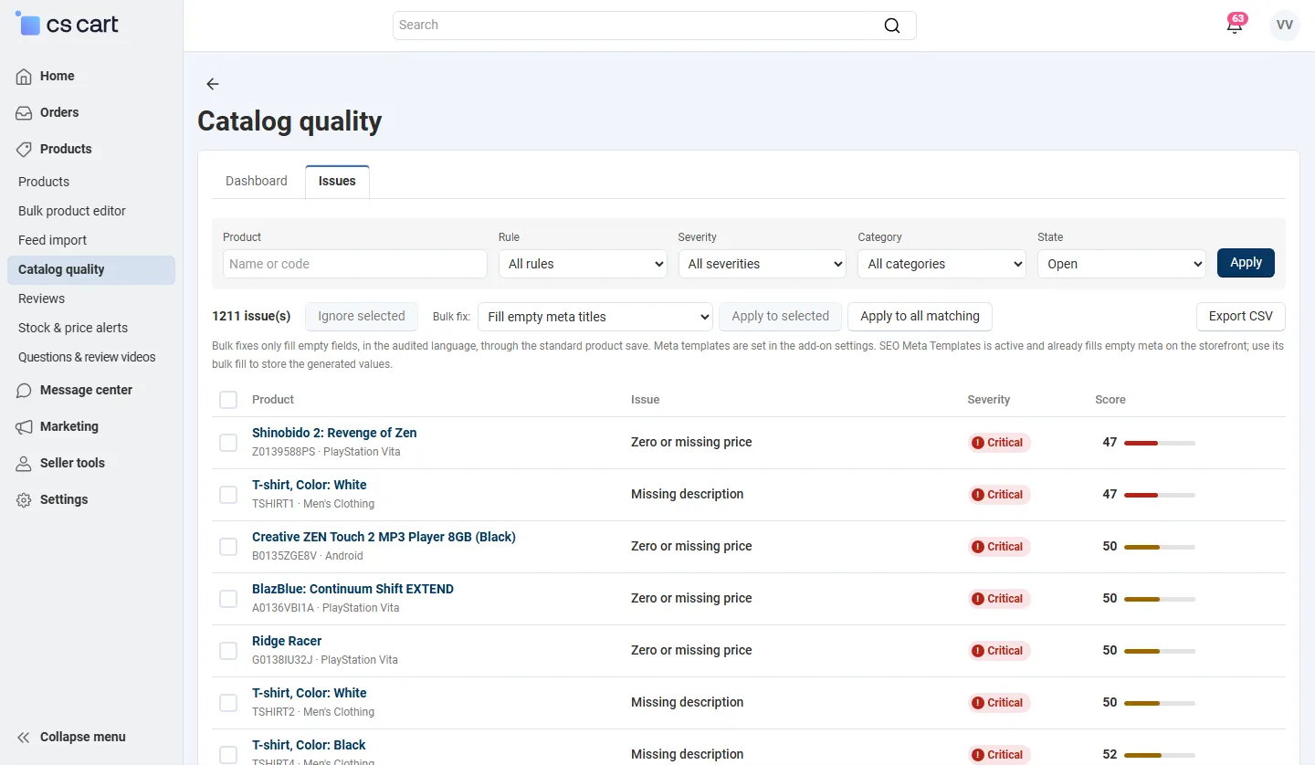Click score bar for Creative ZEN Touch row
1315x765 pixels.
(1160, 547)
